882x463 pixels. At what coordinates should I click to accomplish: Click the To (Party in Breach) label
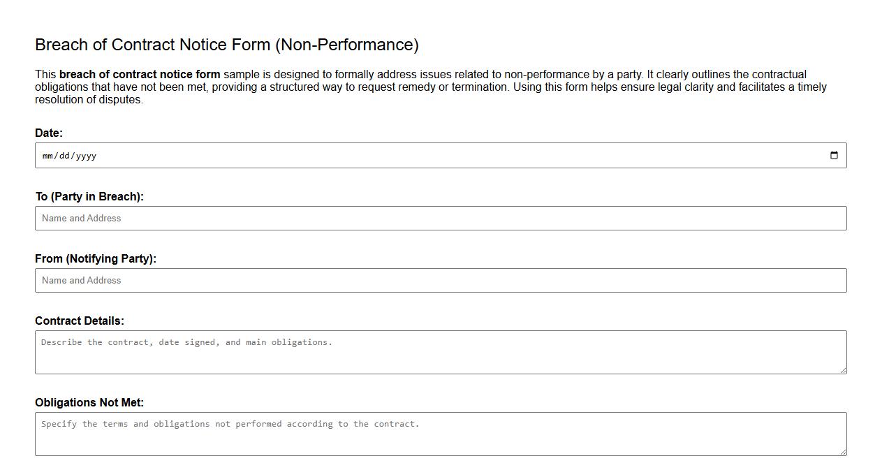click(89, 196)
